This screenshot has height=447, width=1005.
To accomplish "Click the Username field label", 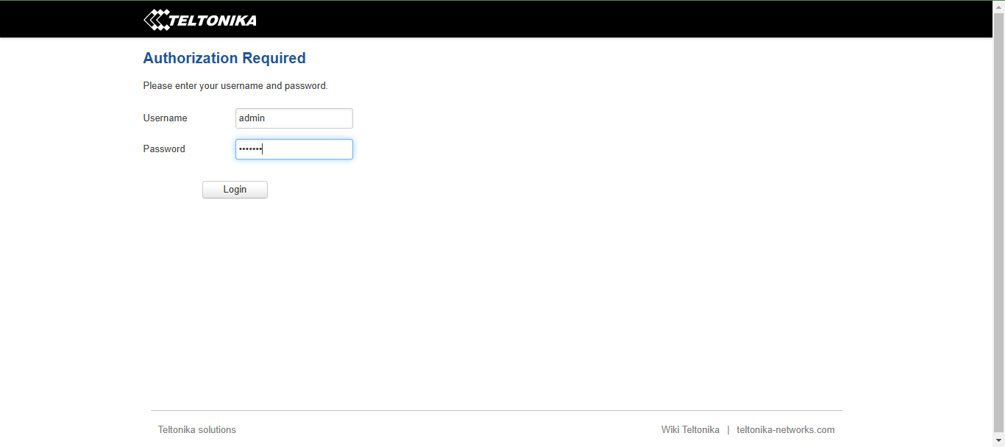I will (165, 118).
